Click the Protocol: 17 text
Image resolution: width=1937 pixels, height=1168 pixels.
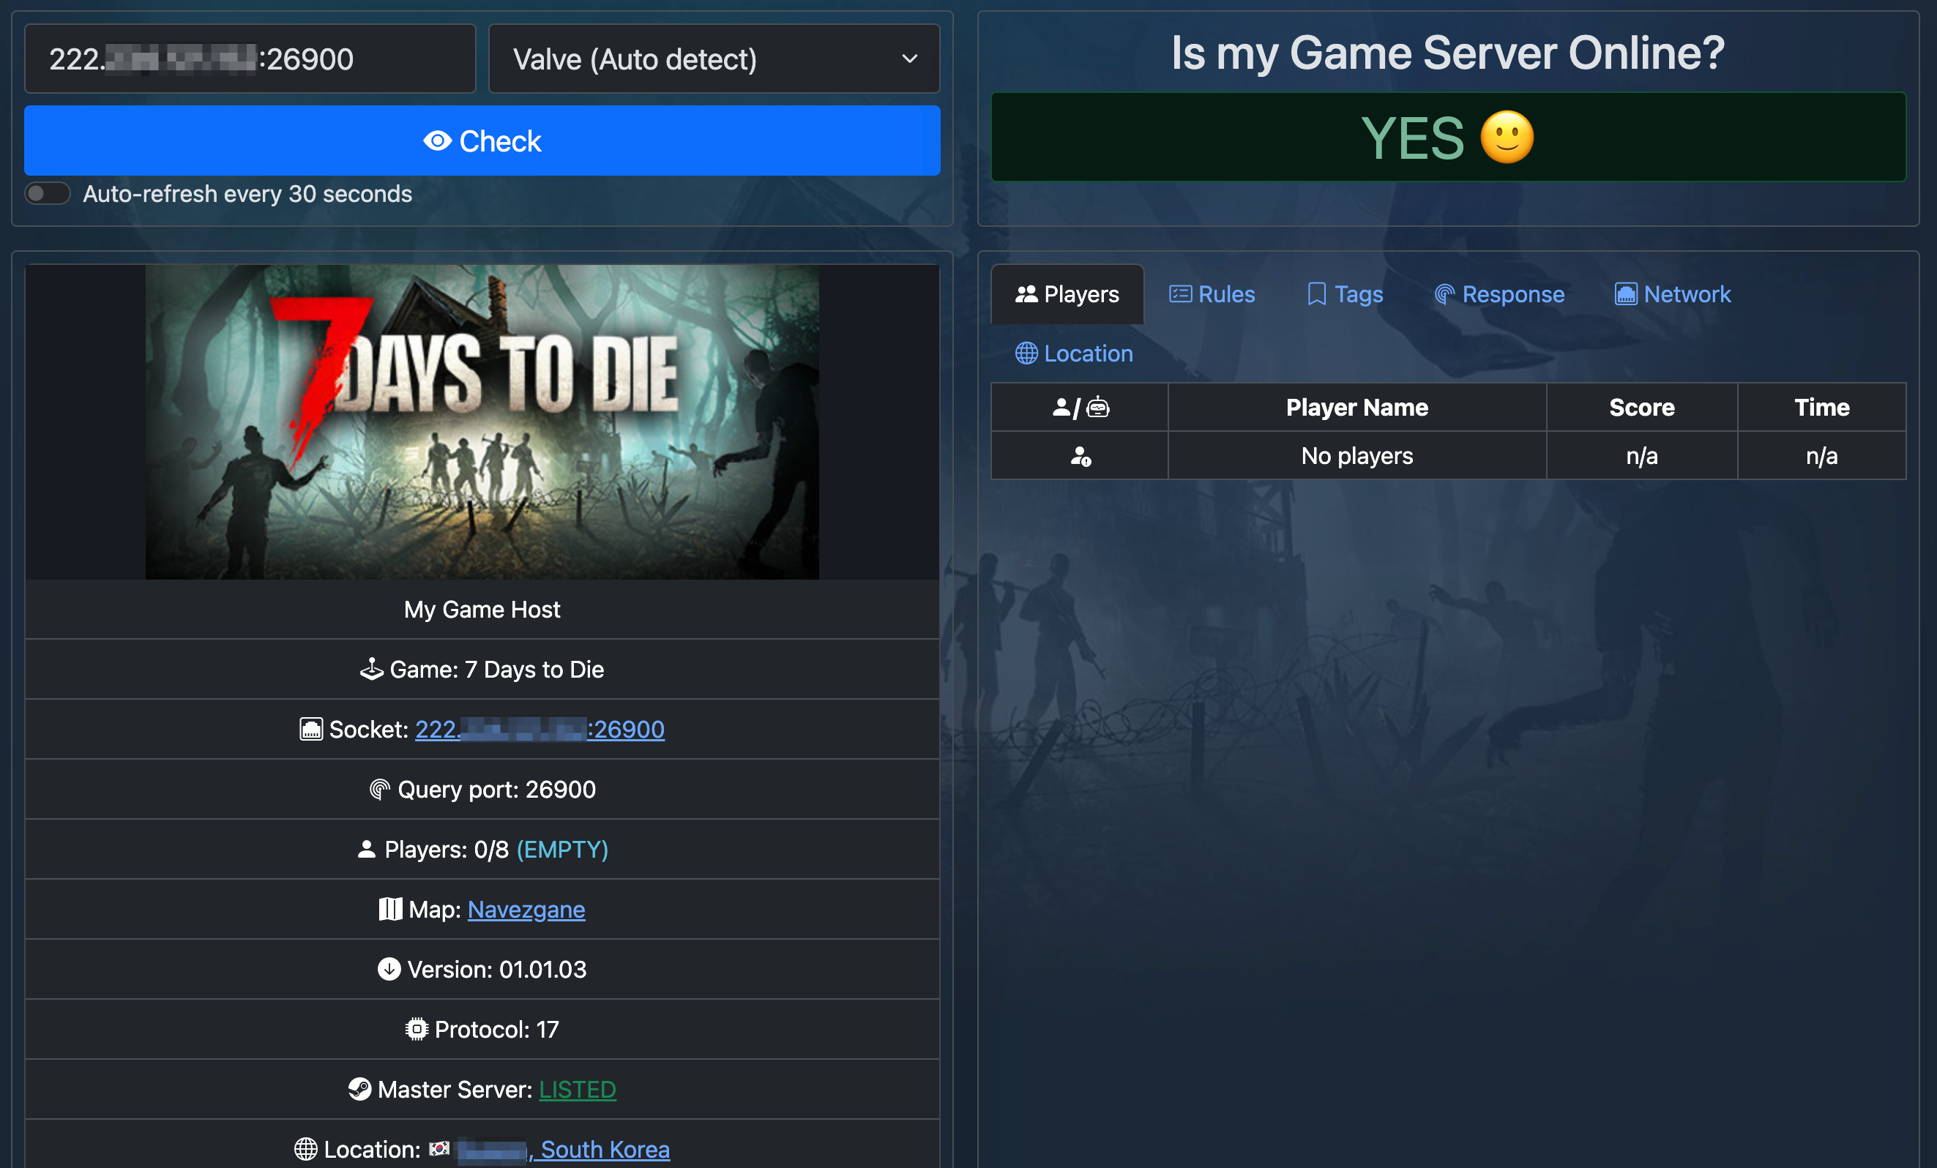tap(497, 1029)
